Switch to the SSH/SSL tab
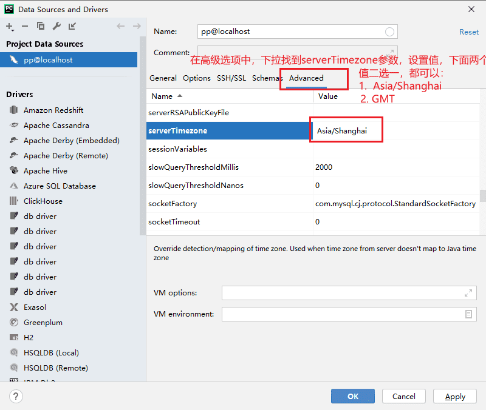 click(231, 78)
